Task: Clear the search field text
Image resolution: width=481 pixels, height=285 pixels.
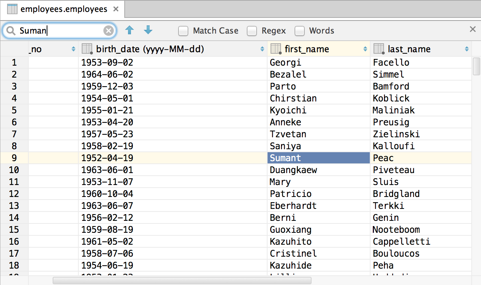Action: click(108, 31)
